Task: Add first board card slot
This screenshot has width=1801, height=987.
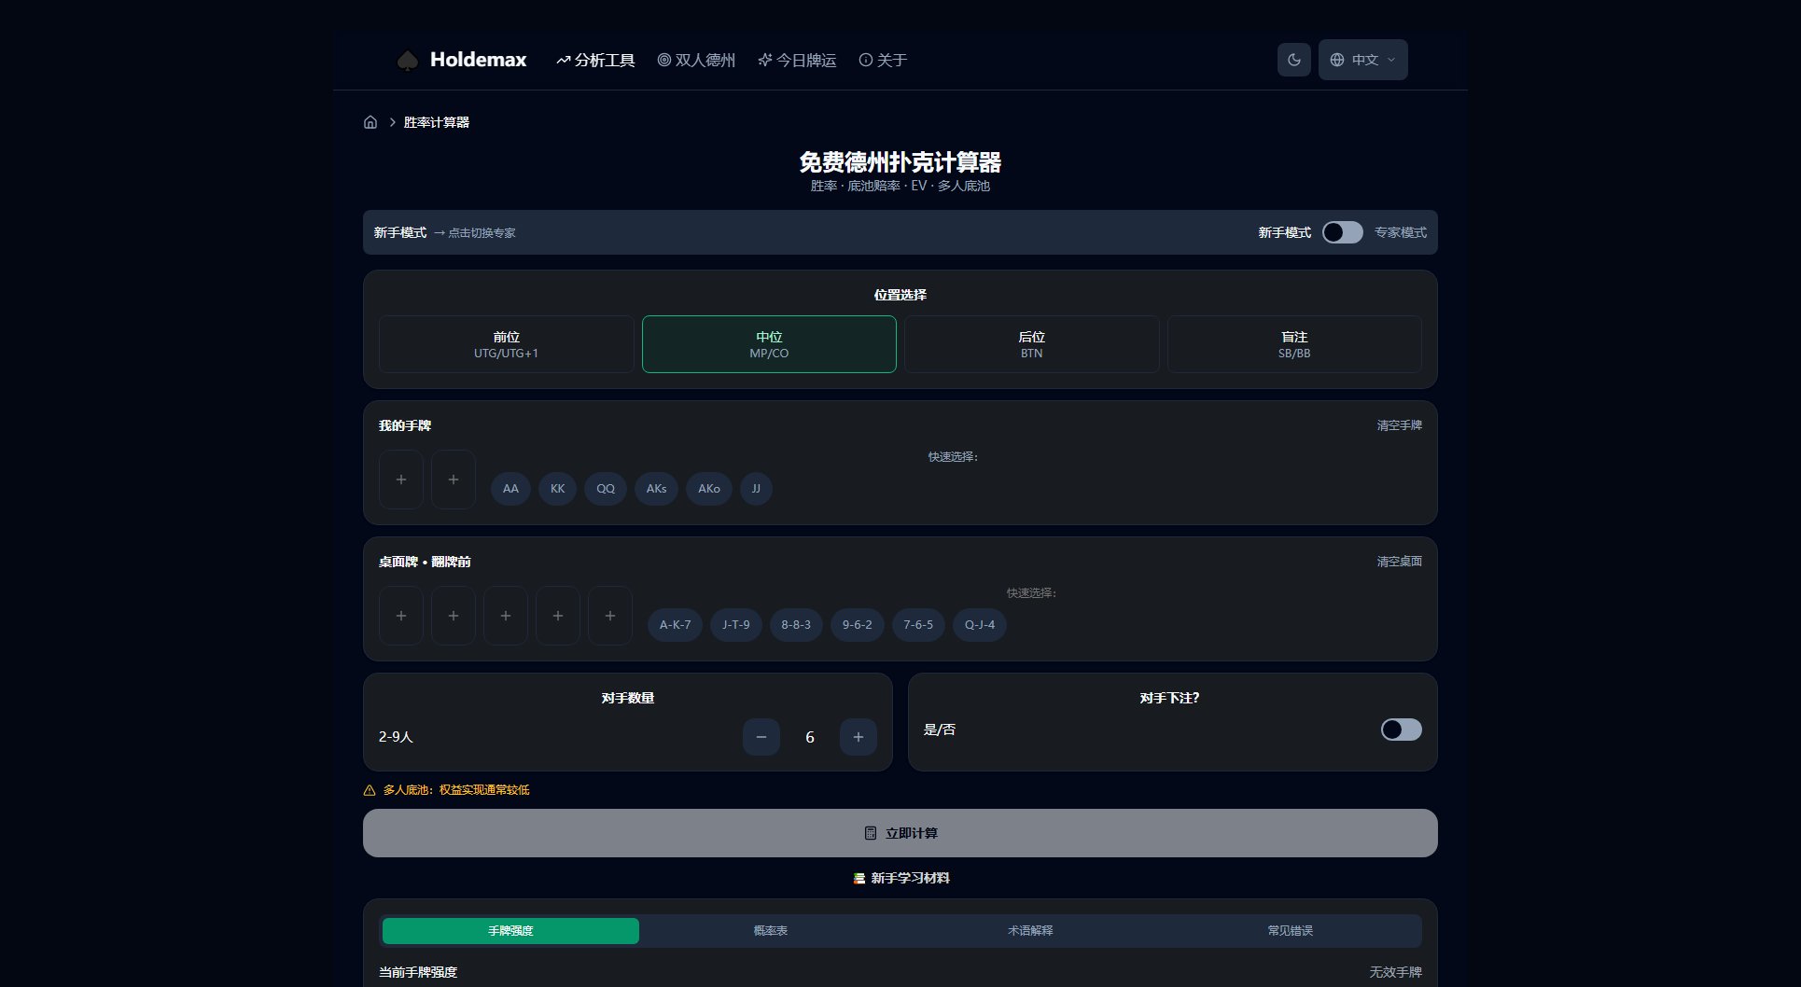Action: point(401,616)
